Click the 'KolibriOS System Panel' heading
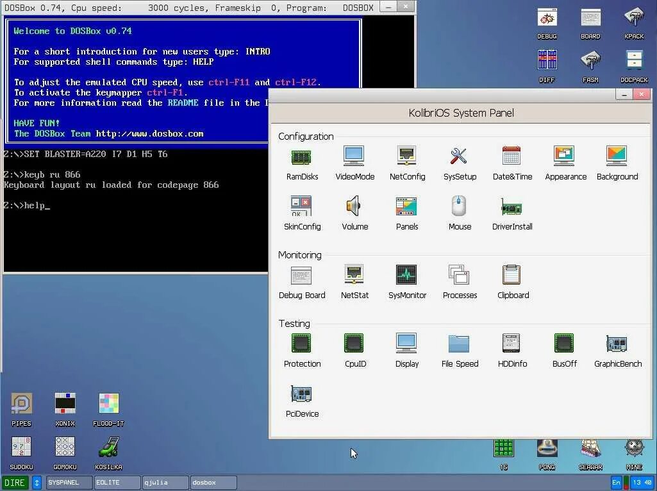Image resolution: width=657 pixels, height=491 pixels. coord(461,113)
